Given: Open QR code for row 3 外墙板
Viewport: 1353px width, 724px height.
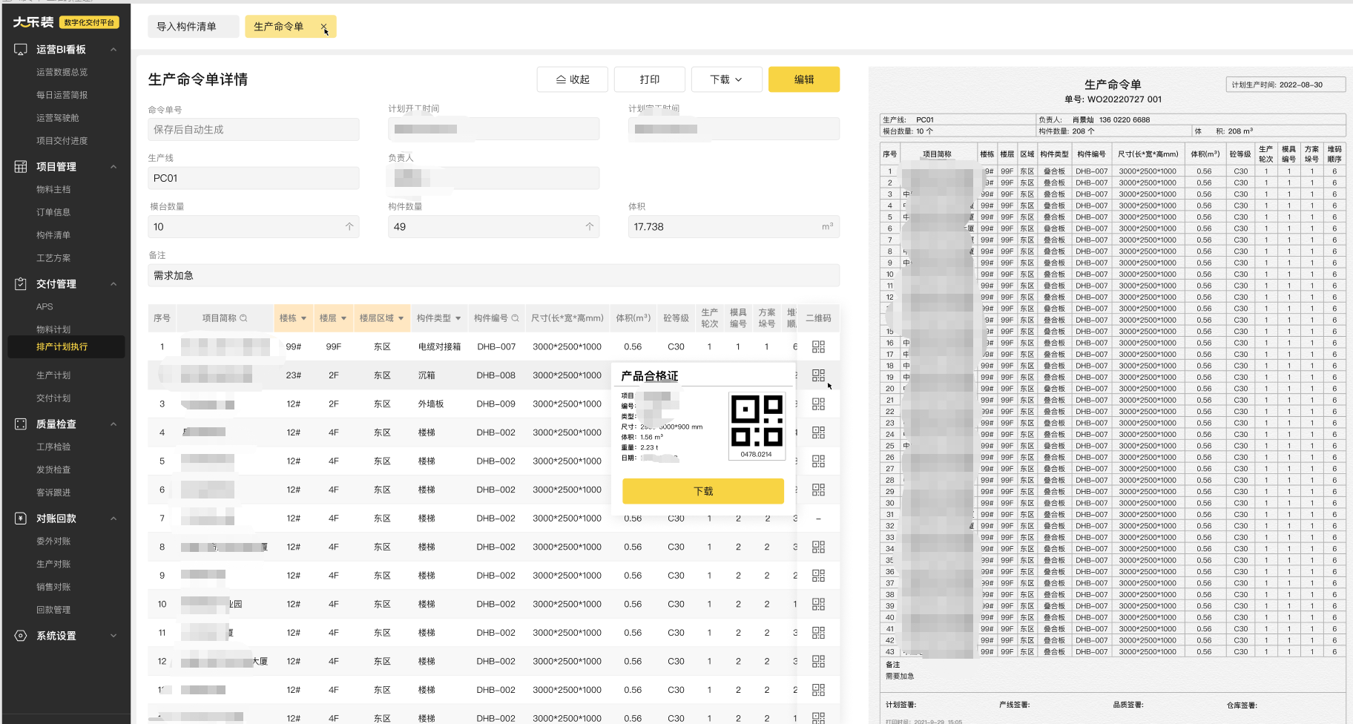Looking at the screenshot, I should pos(818,404).
